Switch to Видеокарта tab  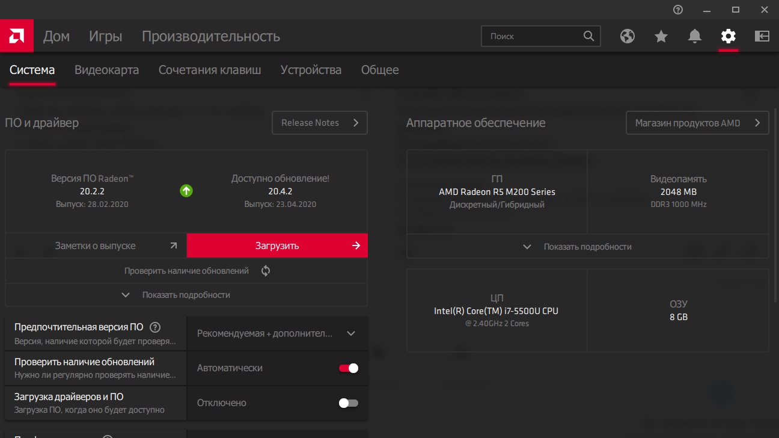tap(106, 70)
